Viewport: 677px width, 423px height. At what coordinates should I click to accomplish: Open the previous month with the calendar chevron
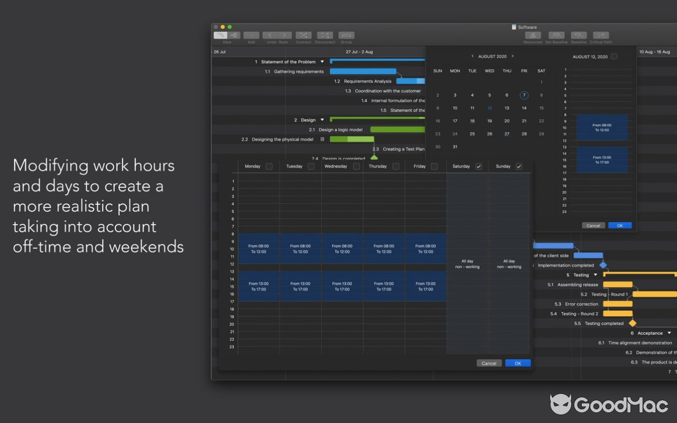click(x=472, y=56)
